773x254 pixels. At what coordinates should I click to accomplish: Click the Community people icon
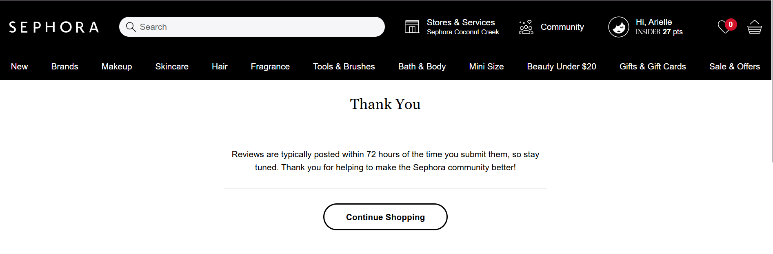(x=526, y=27)
